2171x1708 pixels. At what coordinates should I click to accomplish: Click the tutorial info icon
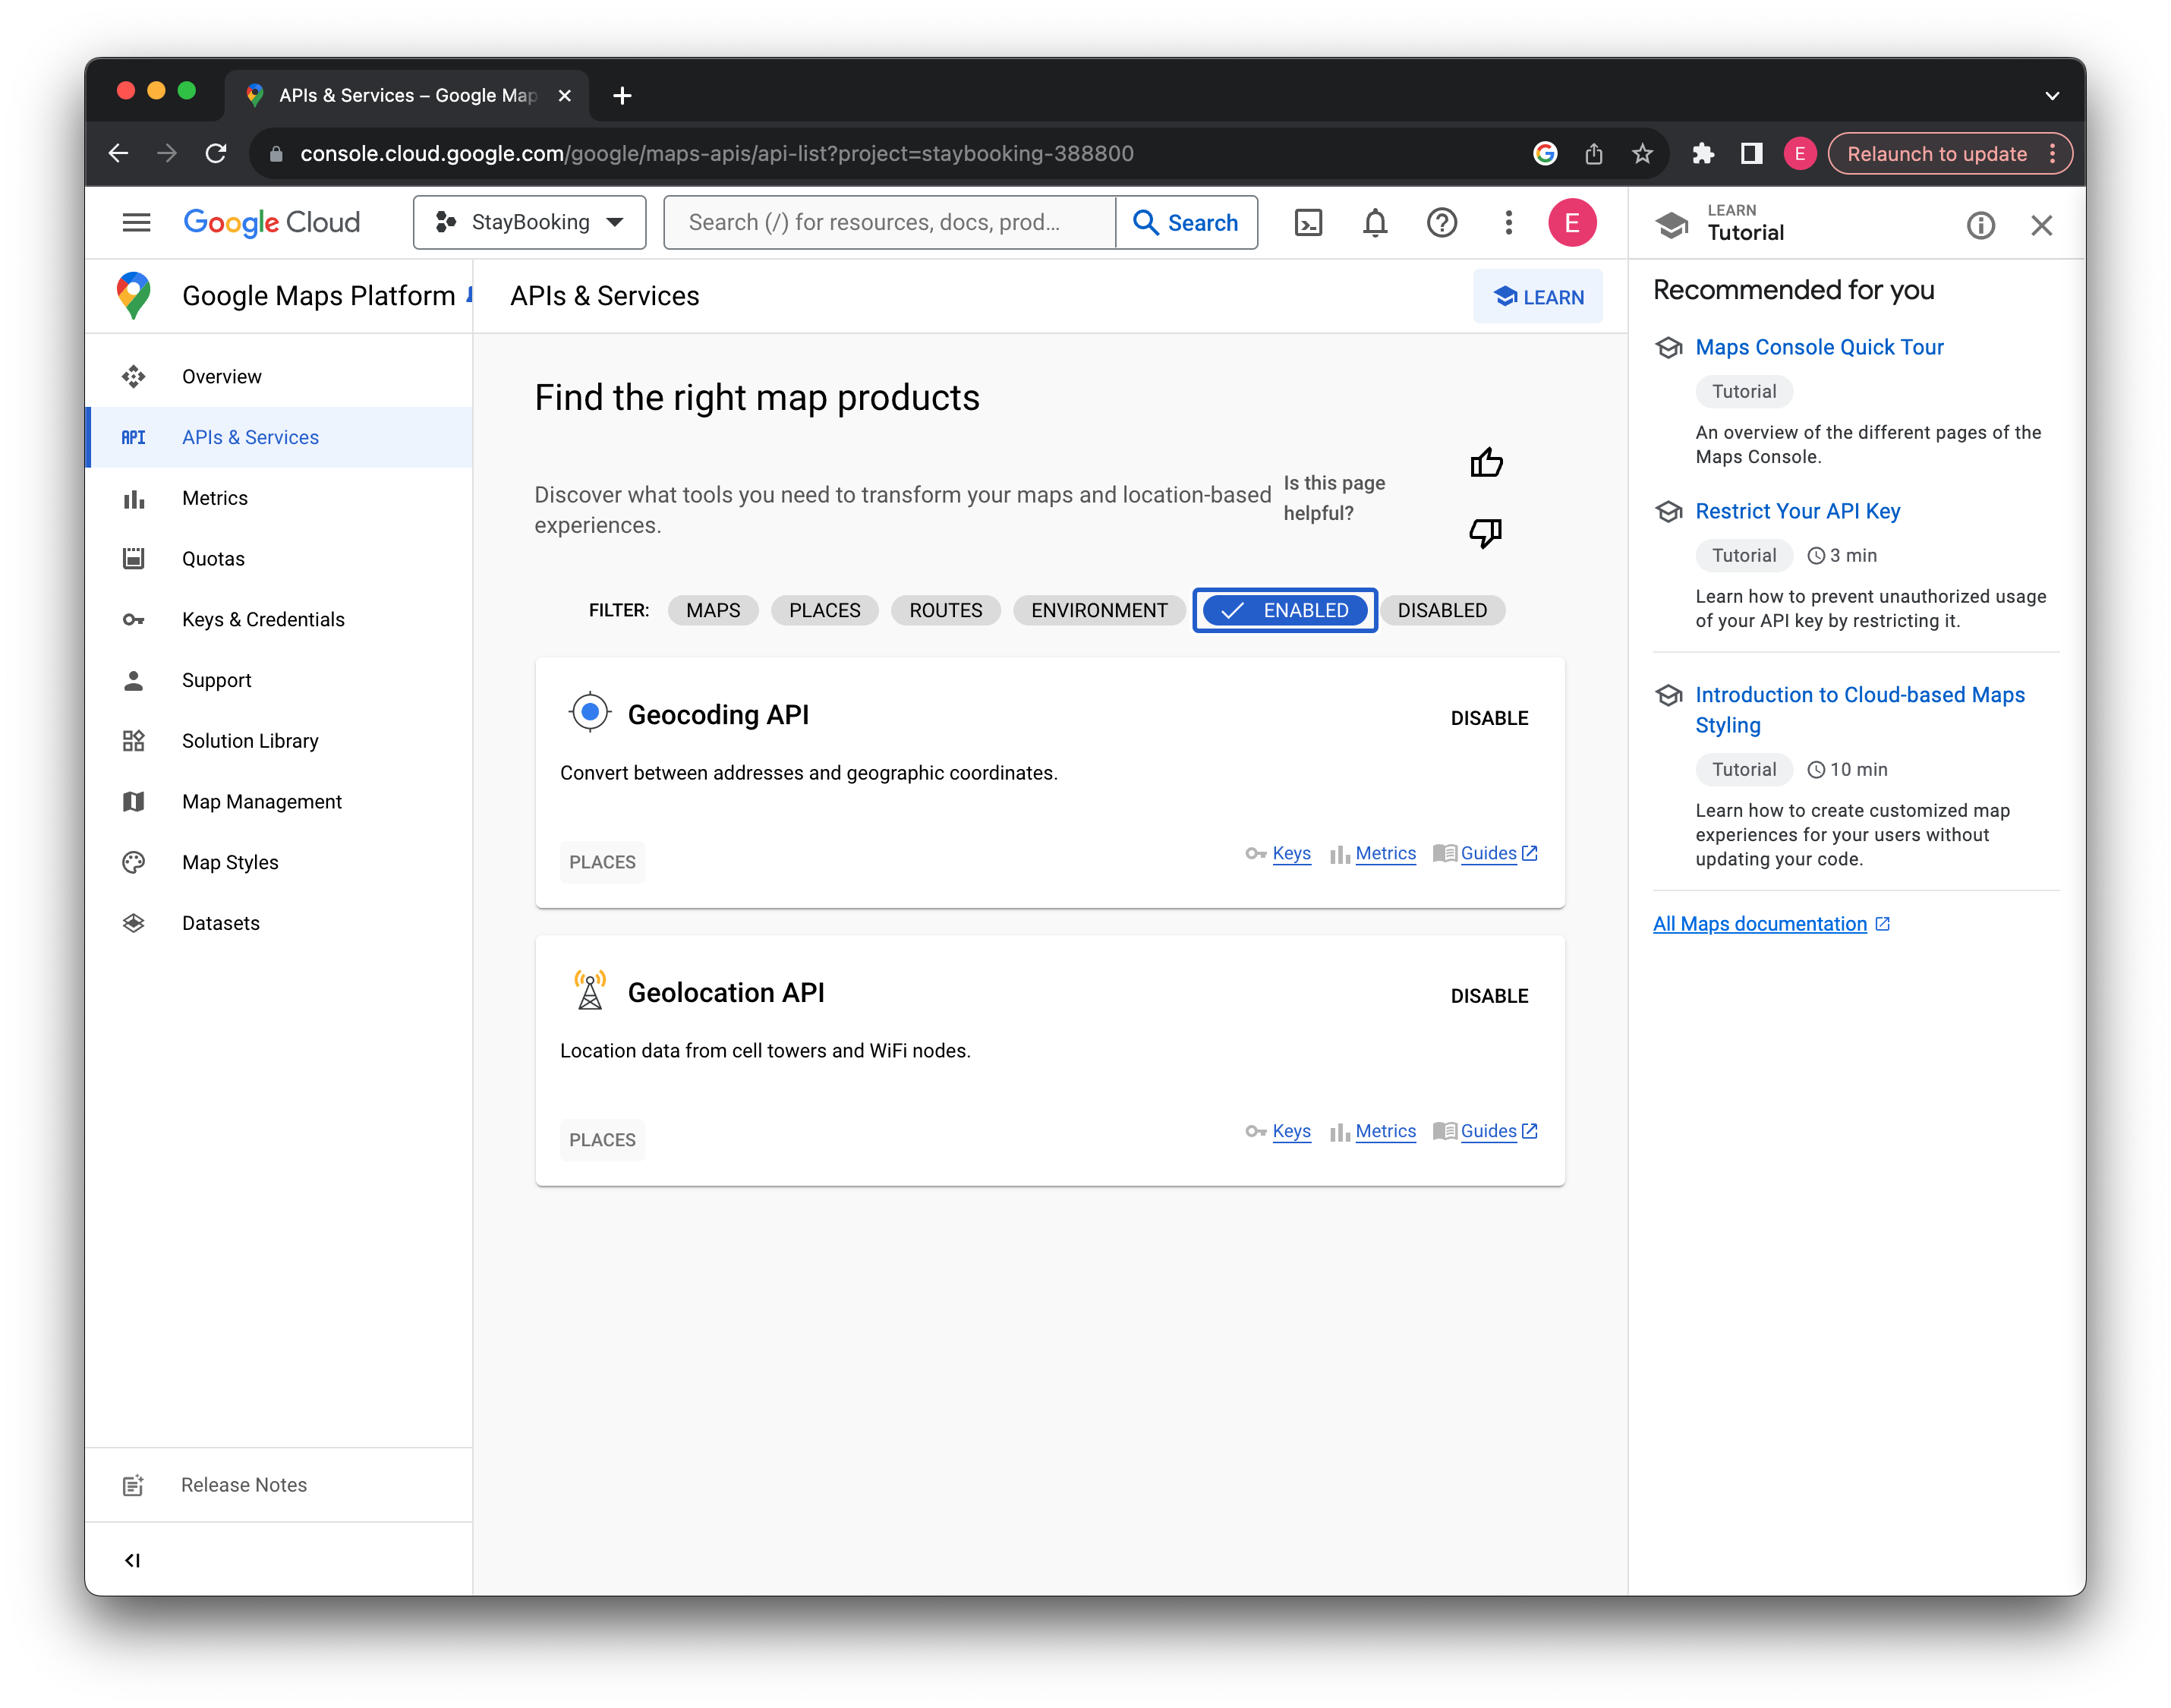click(x=1980, y=225)
